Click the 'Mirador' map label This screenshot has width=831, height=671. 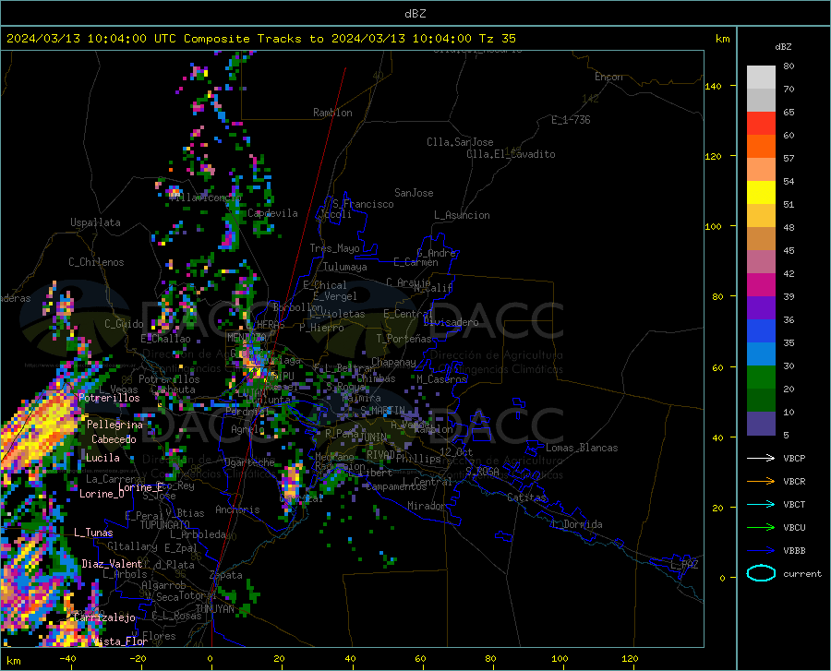[x=427, y=506]
